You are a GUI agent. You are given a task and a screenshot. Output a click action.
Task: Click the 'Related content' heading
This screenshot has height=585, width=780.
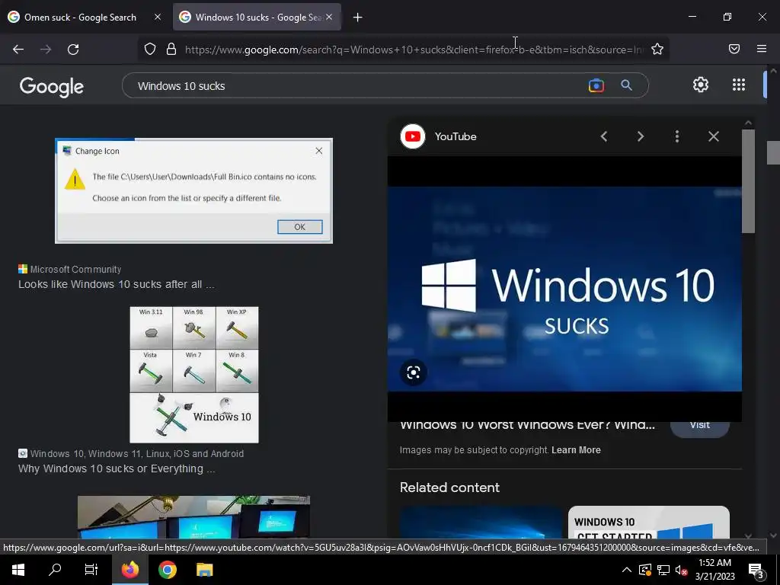[449, 487]
